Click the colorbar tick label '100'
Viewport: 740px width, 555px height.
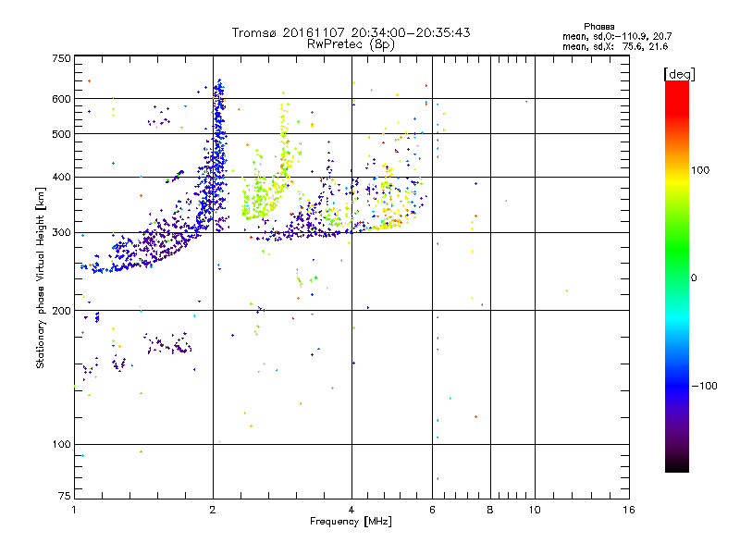pos(700,170)
